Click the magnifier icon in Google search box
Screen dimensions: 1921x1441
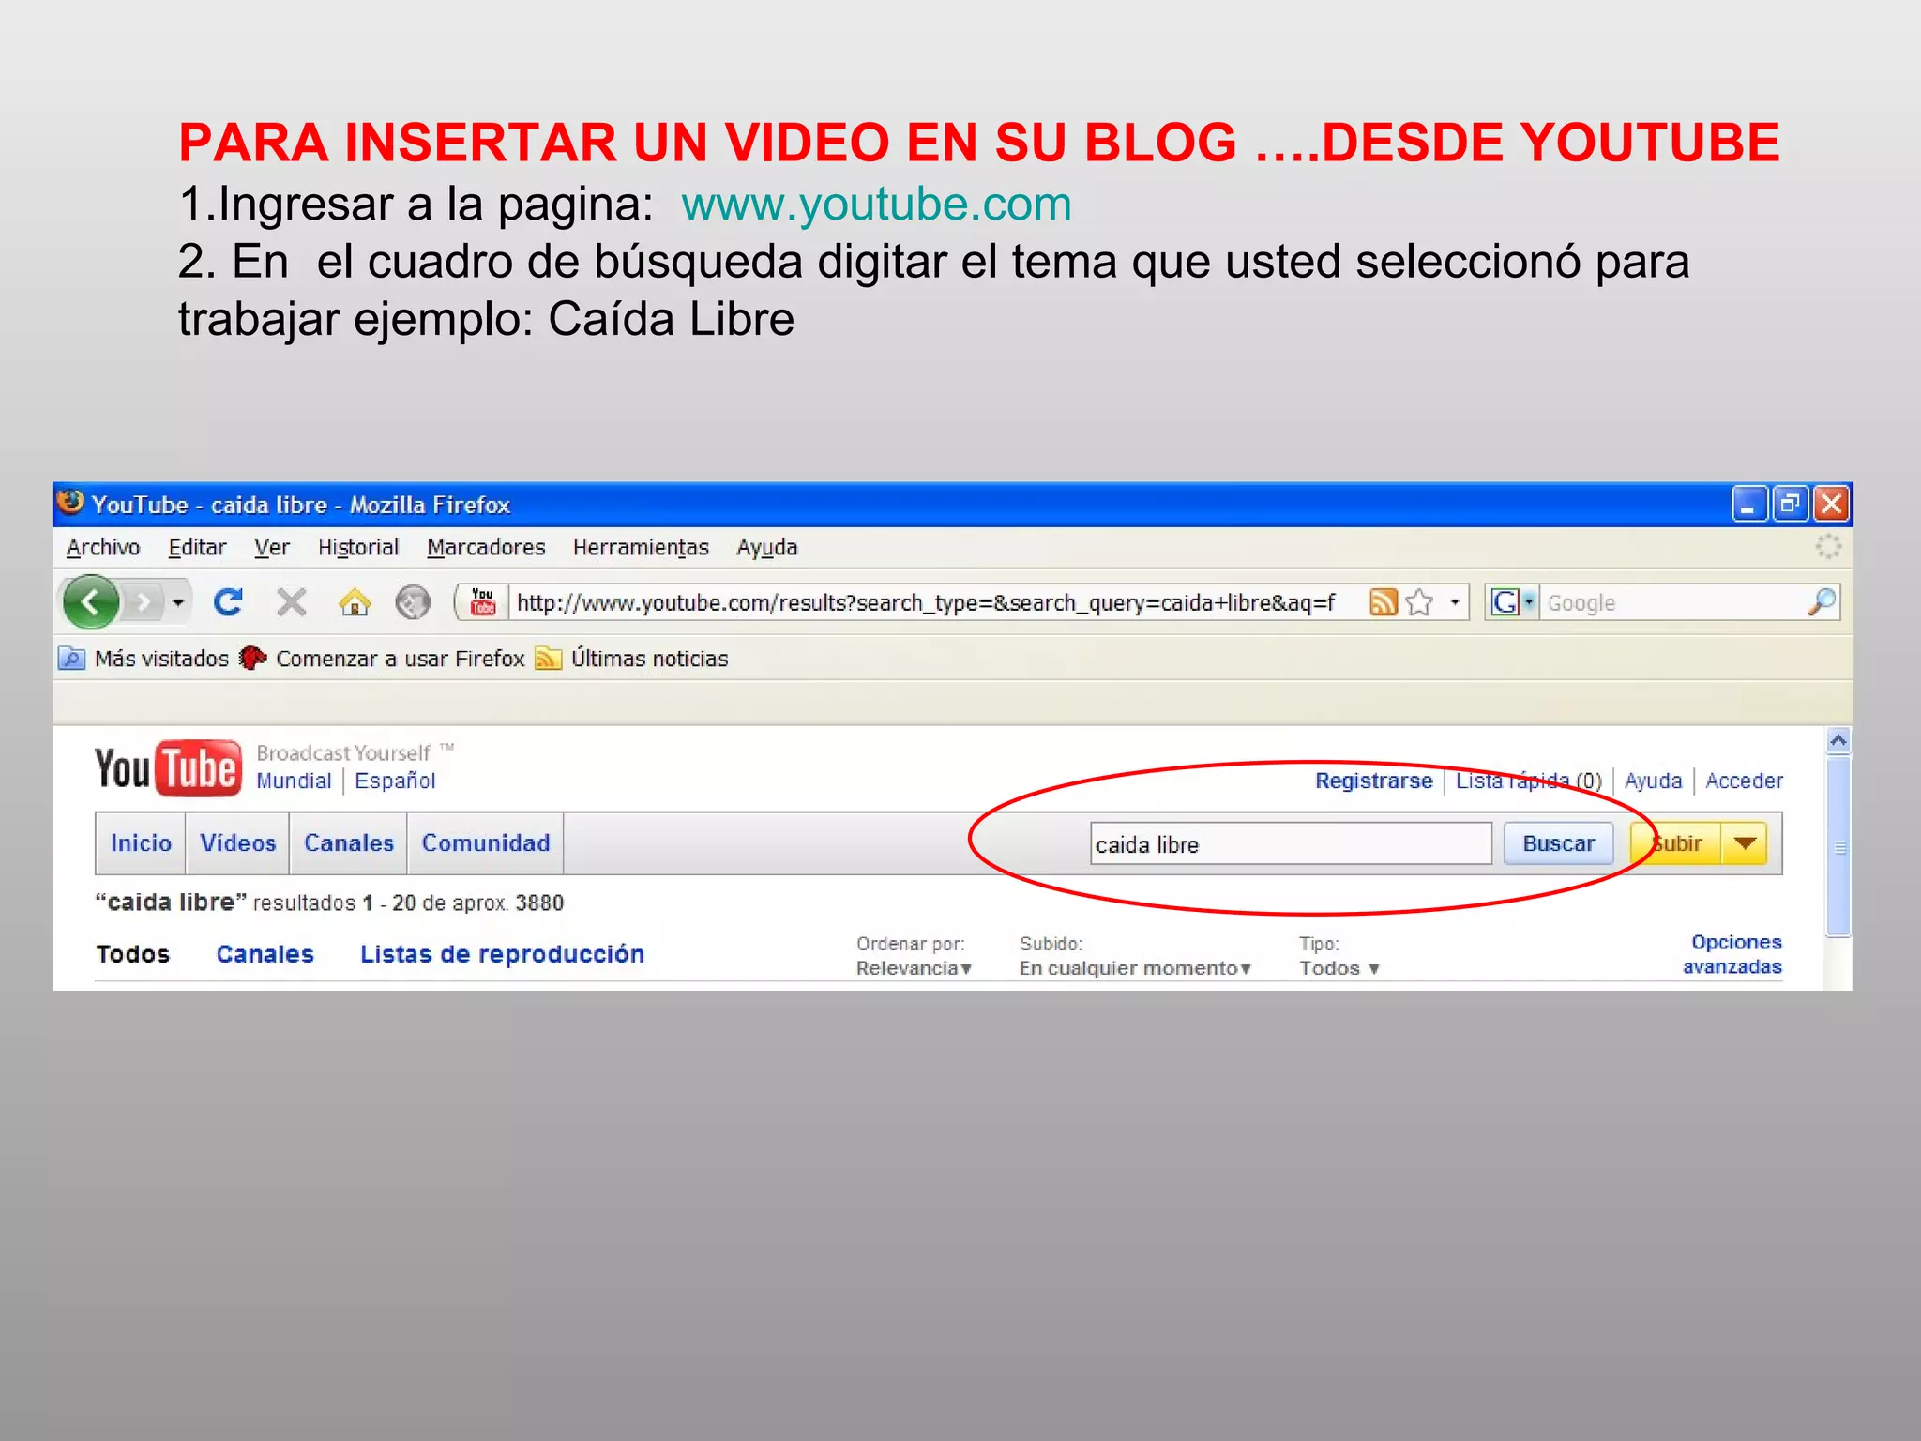(x=1821, y=602)
